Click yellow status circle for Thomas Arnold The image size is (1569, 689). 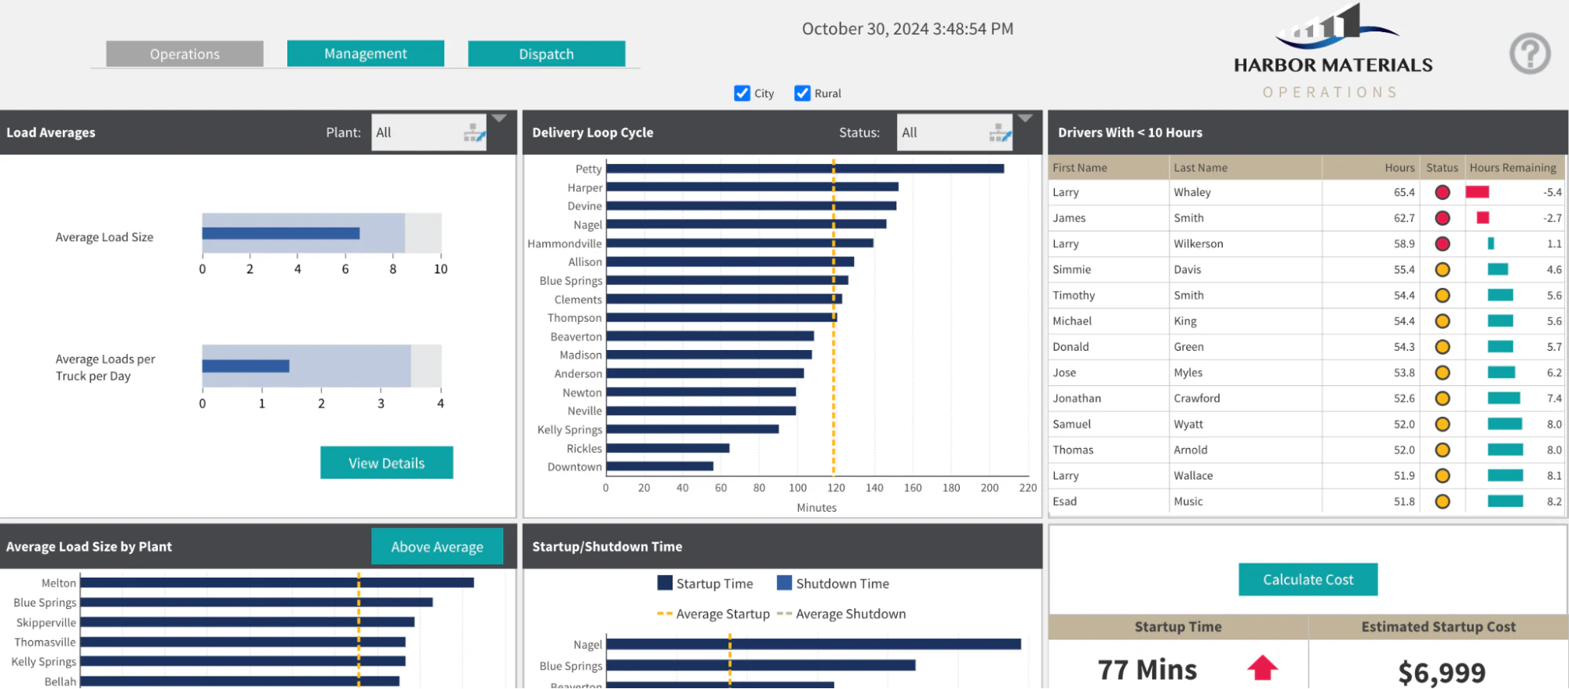[x=1442, y=450]
